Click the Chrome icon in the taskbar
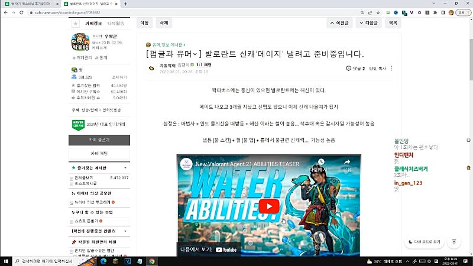This screenshot has height=266, width=473. 152,261
